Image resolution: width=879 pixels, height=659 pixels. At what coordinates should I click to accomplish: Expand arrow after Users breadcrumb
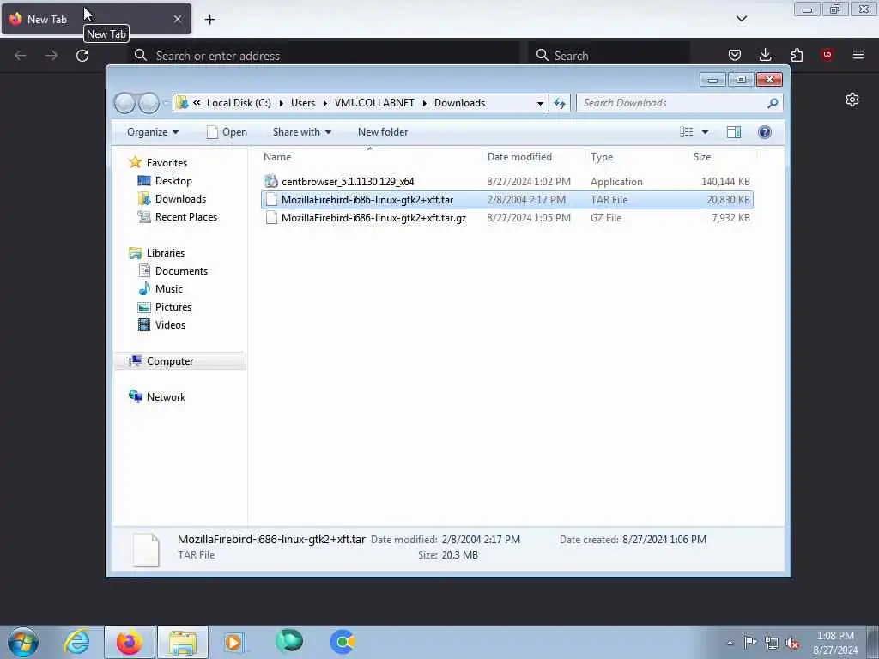tap(325, 103)
